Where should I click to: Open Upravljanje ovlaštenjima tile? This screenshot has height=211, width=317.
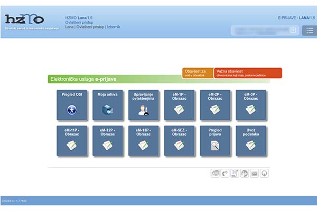[143, 105]
